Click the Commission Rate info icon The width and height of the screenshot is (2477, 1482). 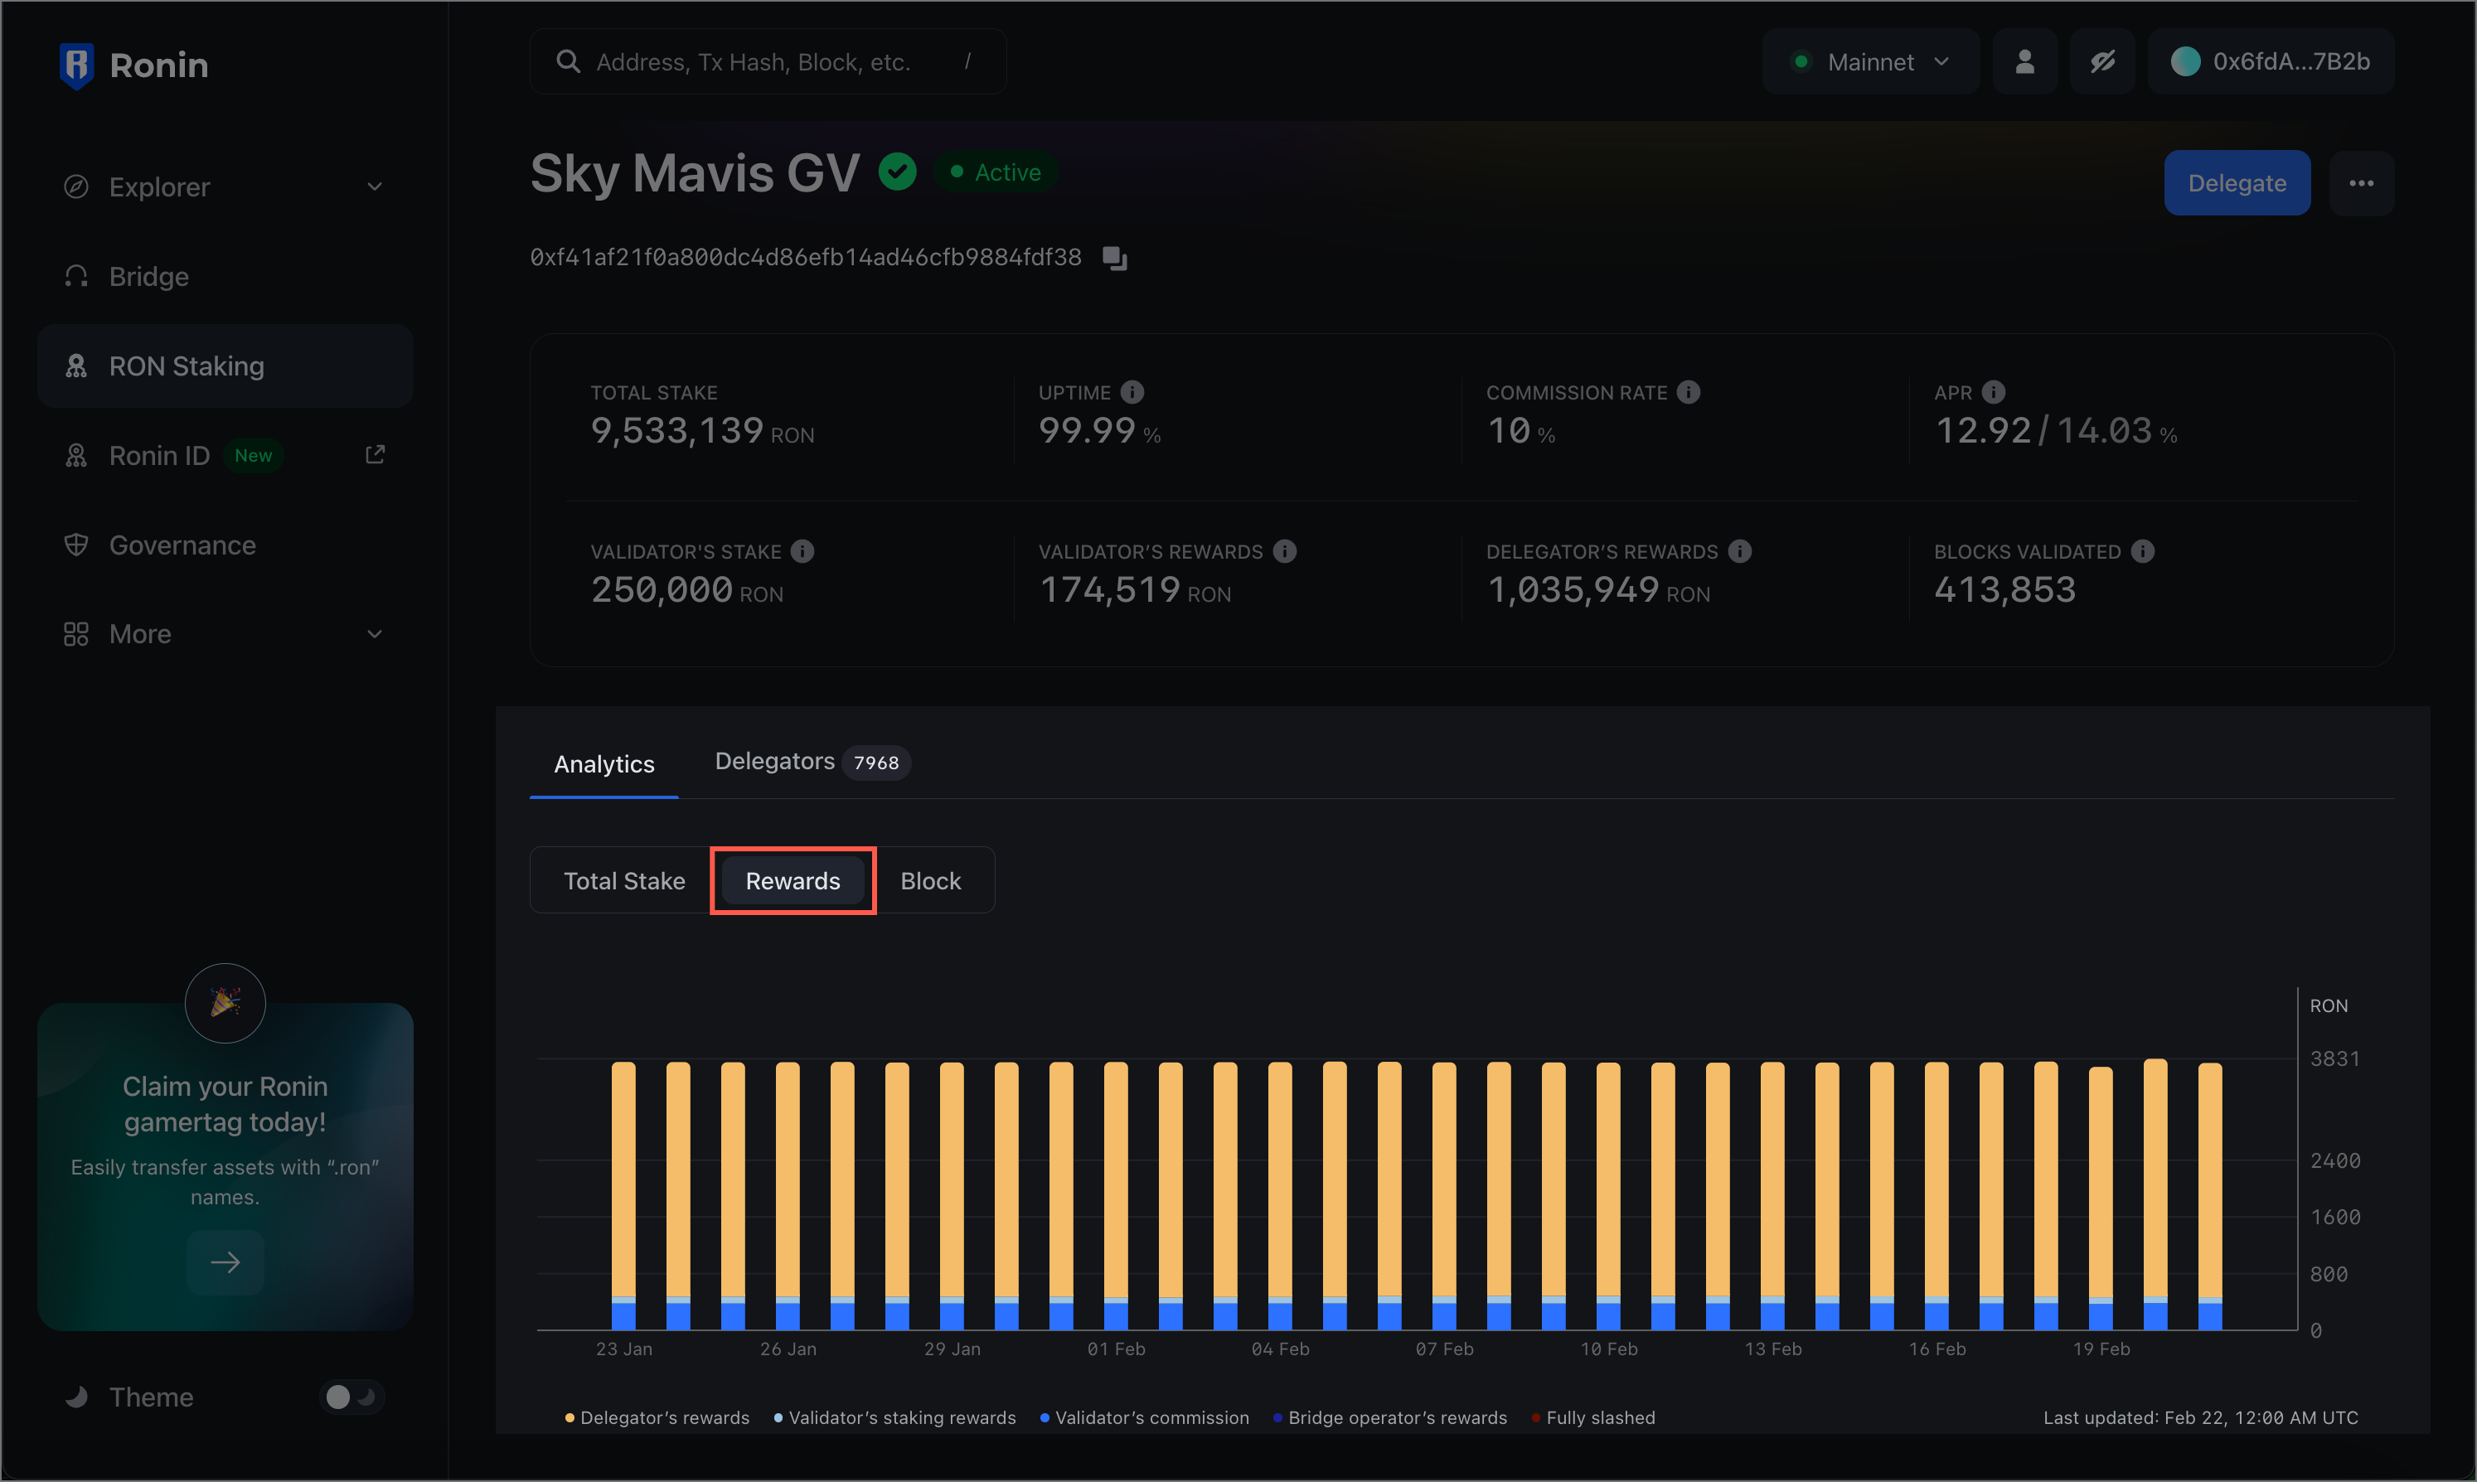coord(1688,393)
